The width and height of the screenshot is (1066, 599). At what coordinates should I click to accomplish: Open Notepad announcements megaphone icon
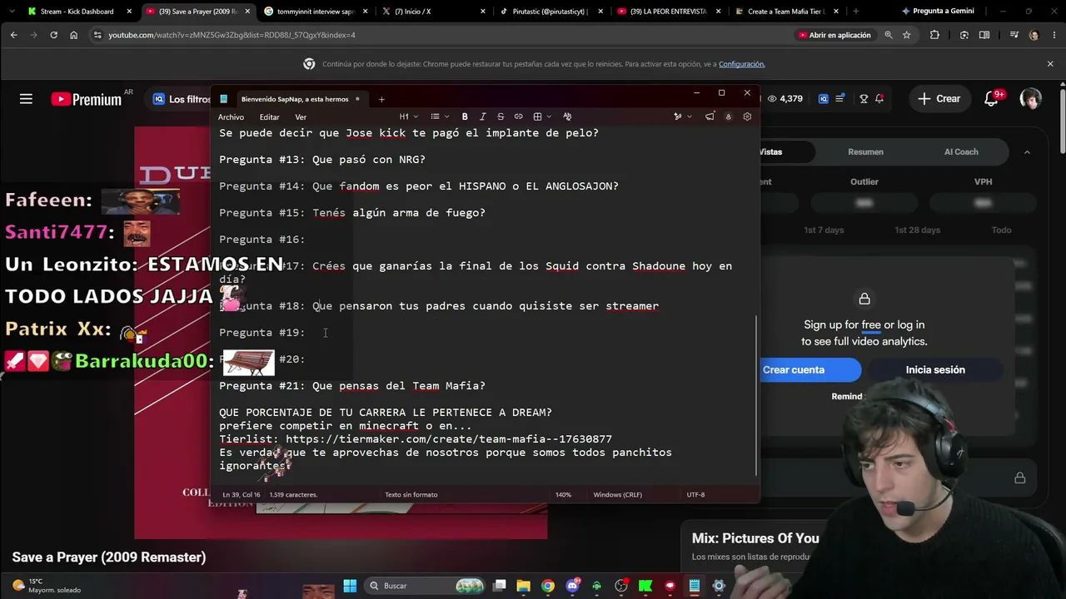(710, 116)
